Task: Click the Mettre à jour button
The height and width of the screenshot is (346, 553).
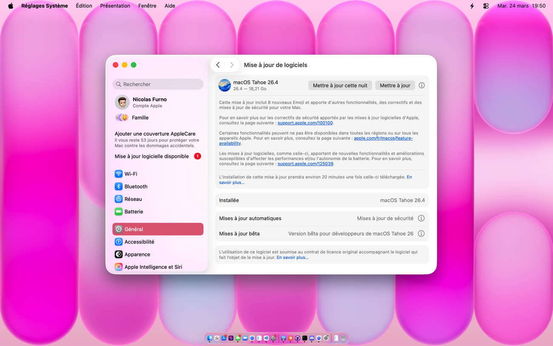Action: point(395,86)
